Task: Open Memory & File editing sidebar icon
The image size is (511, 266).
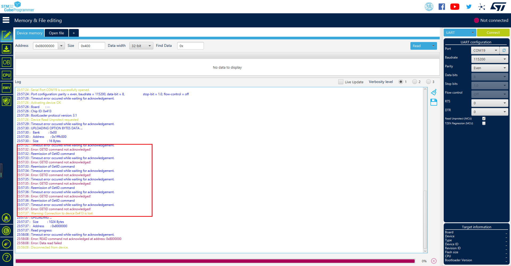Action: tap(6, 36)
